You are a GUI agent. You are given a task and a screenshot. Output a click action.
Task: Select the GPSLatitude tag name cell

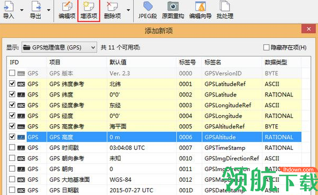(220, 95)
